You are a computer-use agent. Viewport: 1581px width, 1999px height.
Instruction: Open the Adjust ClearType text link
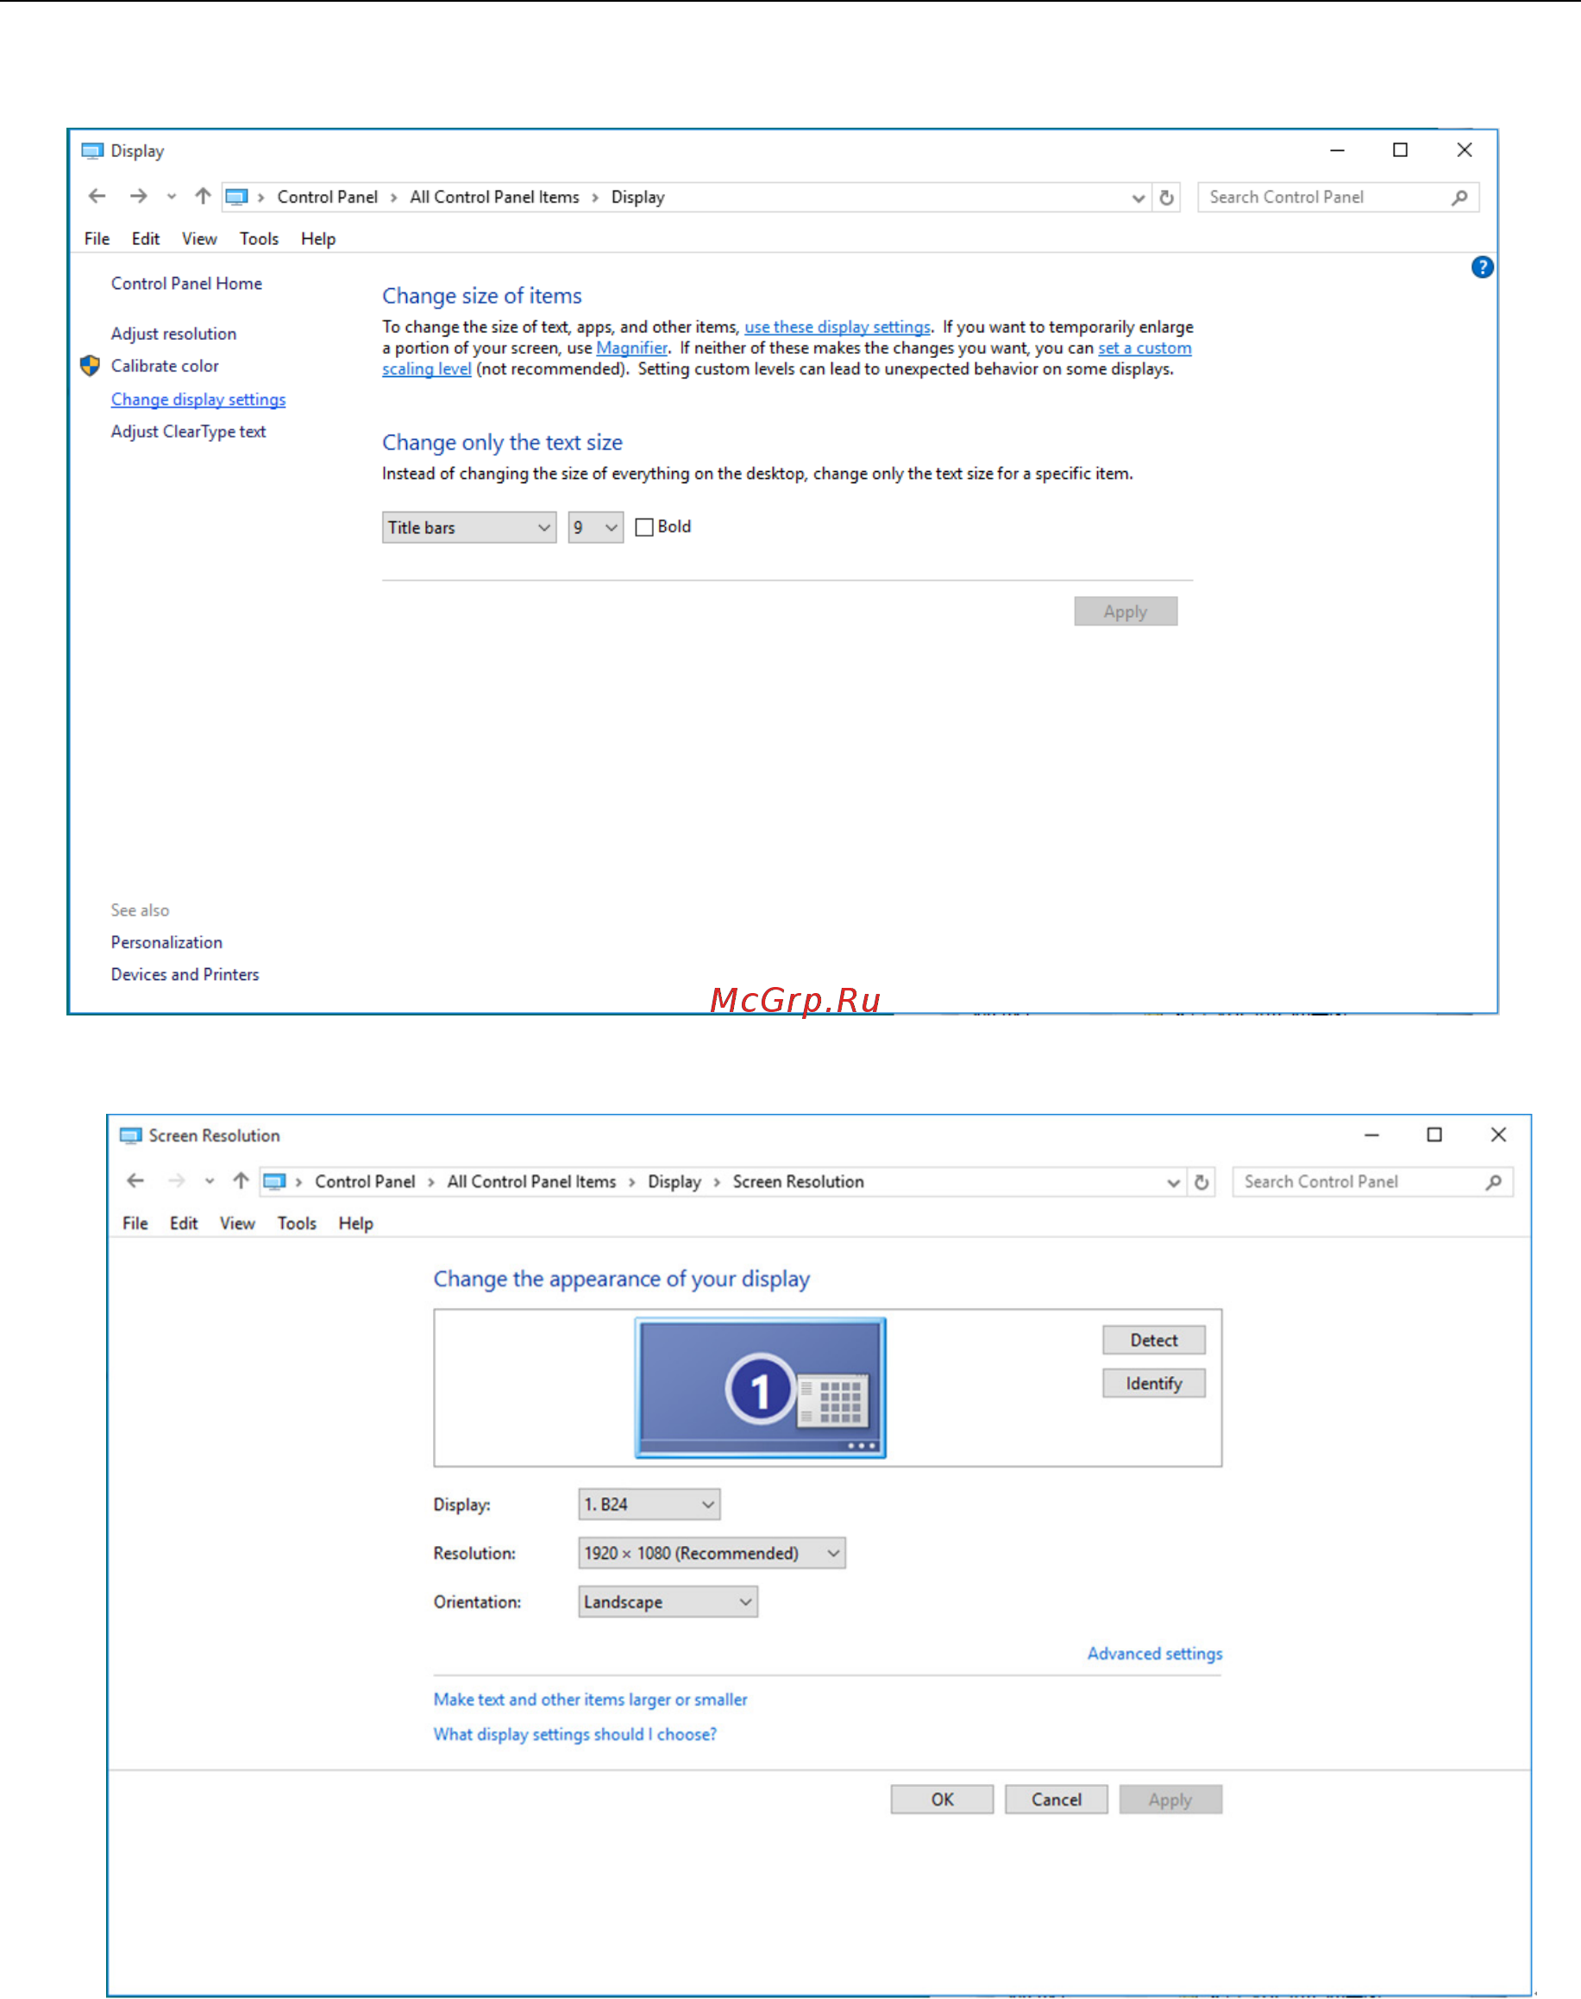point(188,431)
